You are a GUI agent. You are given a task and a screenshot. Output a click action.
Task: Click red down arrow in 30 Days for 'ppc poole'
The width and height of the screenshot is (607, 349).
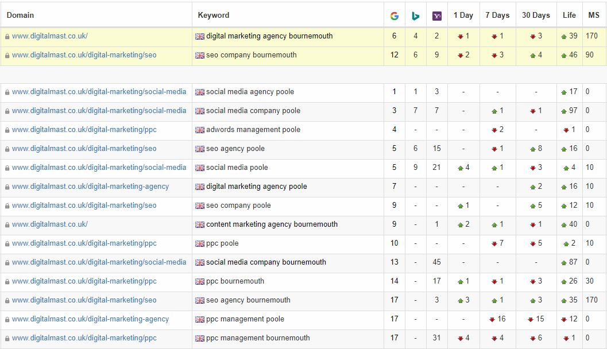[x=533, y=244]
